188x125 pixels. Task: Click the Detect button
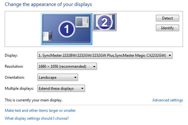[168, 18]
